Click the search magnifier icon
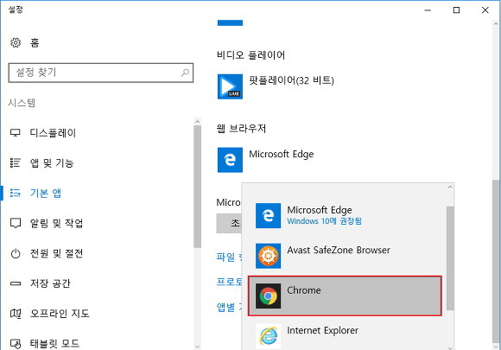 [185, 73]
